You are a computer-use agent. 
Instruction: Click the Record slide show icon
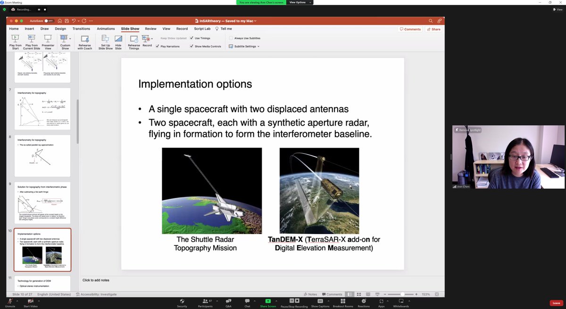(x=145, y=38)
